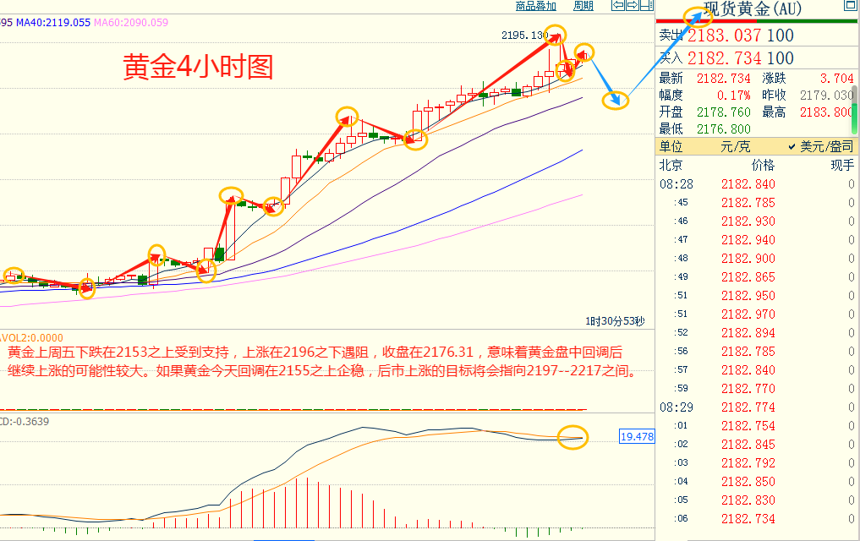Click the 08:28 tick row price 2182.840
860x541 pixels.
tap(748, 184)
